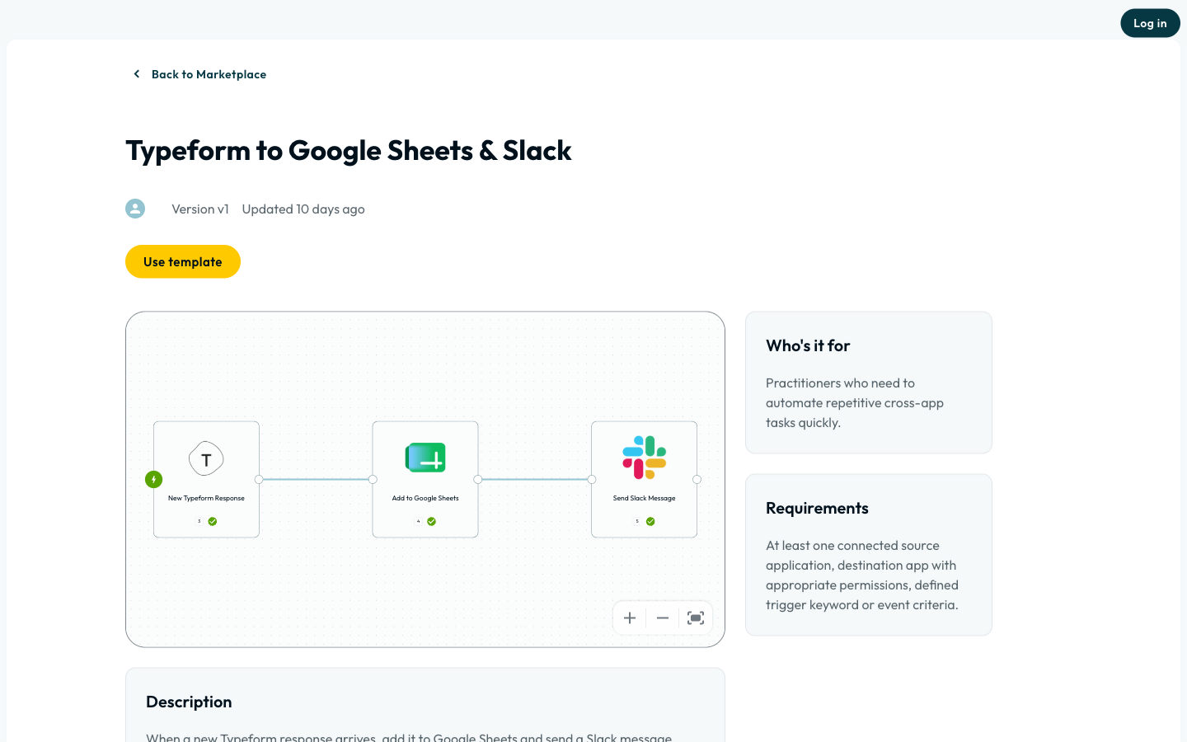This screenshot has height=742, width=1187.
Task: Click the Requirements heading
Action: [x=817, y=508]
